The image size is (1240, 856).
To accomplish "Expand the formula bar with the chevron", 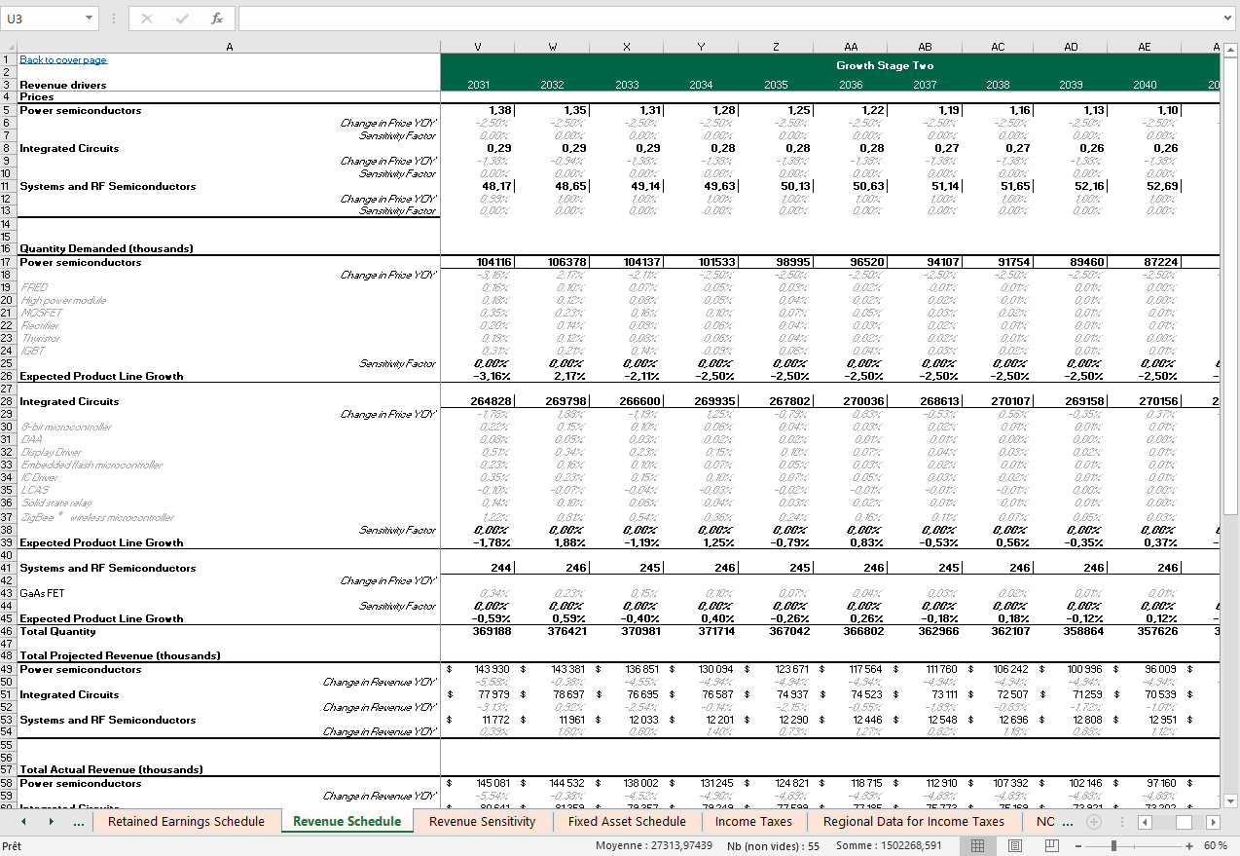I will point(1227,19).
